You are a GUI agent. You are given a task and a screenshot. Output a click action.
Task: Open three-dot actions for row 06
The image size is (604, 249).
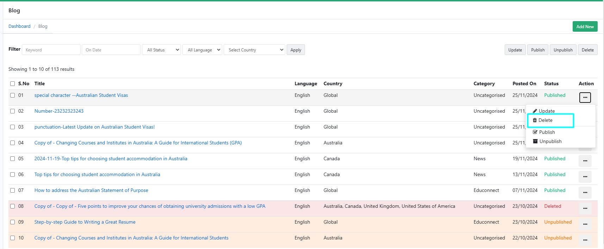(585, 177)
